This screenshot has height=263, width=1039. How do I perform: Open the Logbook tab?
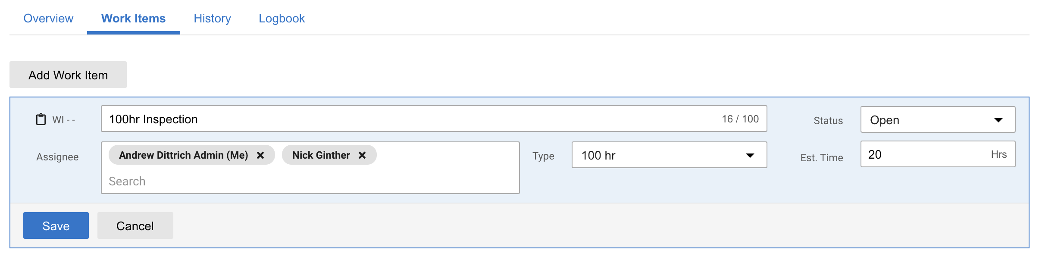point(282,18)
